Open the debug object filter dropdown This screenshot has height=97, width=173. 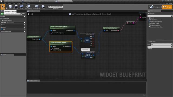(x=56, y=6)
